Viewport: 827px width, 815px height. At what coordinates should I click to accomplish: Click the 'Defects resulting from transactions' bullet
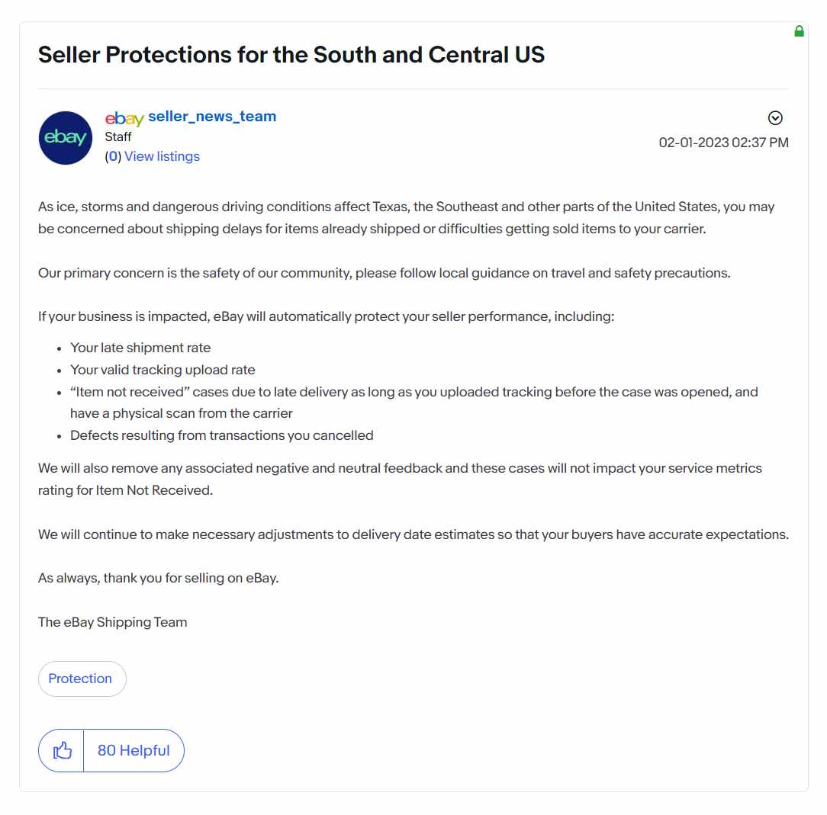(221, 435)
